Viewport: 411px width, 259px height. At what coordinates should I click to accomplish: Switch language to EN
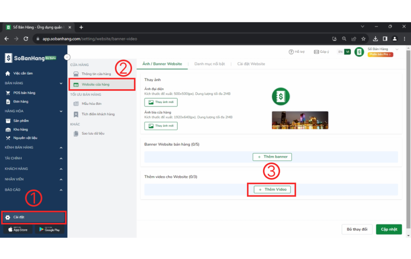tap(340, 52)
